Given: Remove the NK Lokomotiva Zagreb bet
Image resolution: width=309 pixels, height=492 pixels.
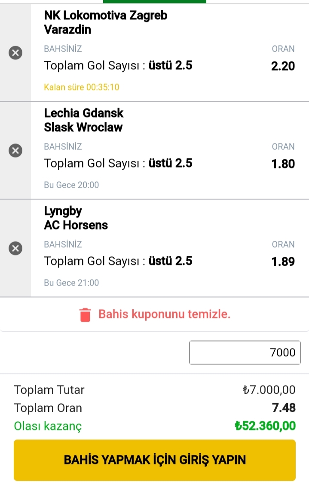Looking at the screenshot, I should coord(15,53).
